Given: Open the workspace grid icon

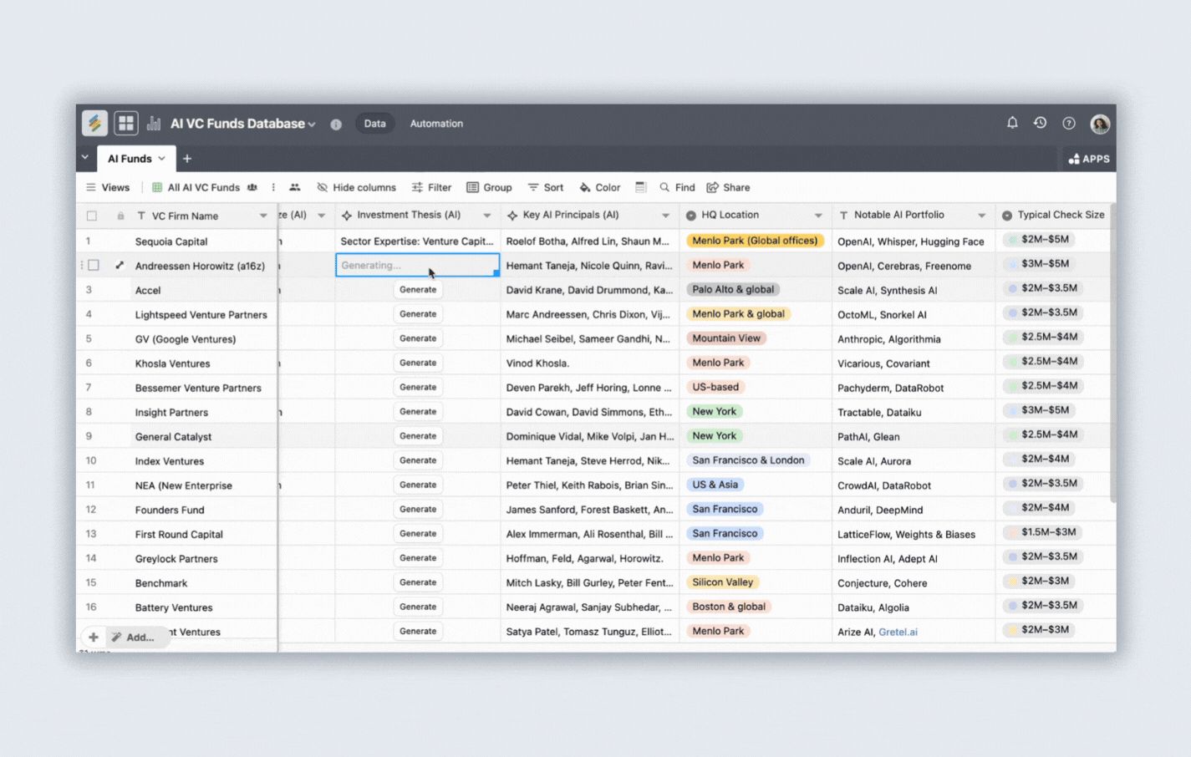Looking at the screenshot, I should pyautogui.click(x=126, y=124).
